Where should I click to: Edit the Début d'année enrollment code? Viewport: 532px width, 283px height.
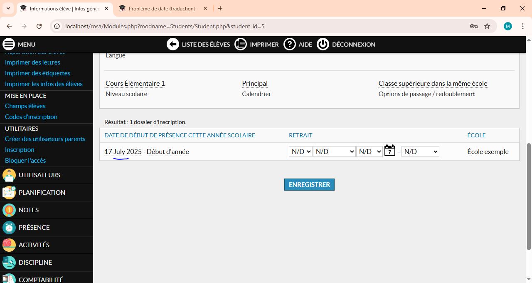(x=168, y=151)
